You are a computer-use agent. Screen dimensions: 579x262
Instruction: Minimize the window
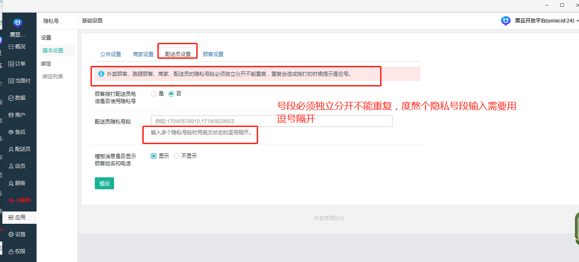tap(546, 5)
